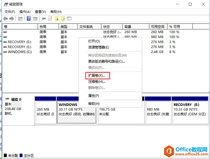Image resolution: width=210 pixels, height=159 pixels.
Task: Open the 操作(A) menu
Action: click(25, 12)
